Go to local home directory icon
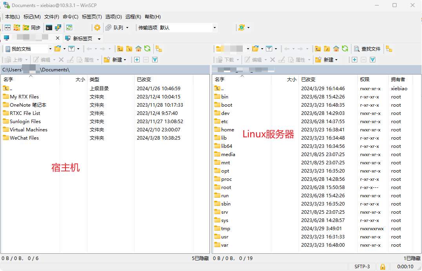 138,49
